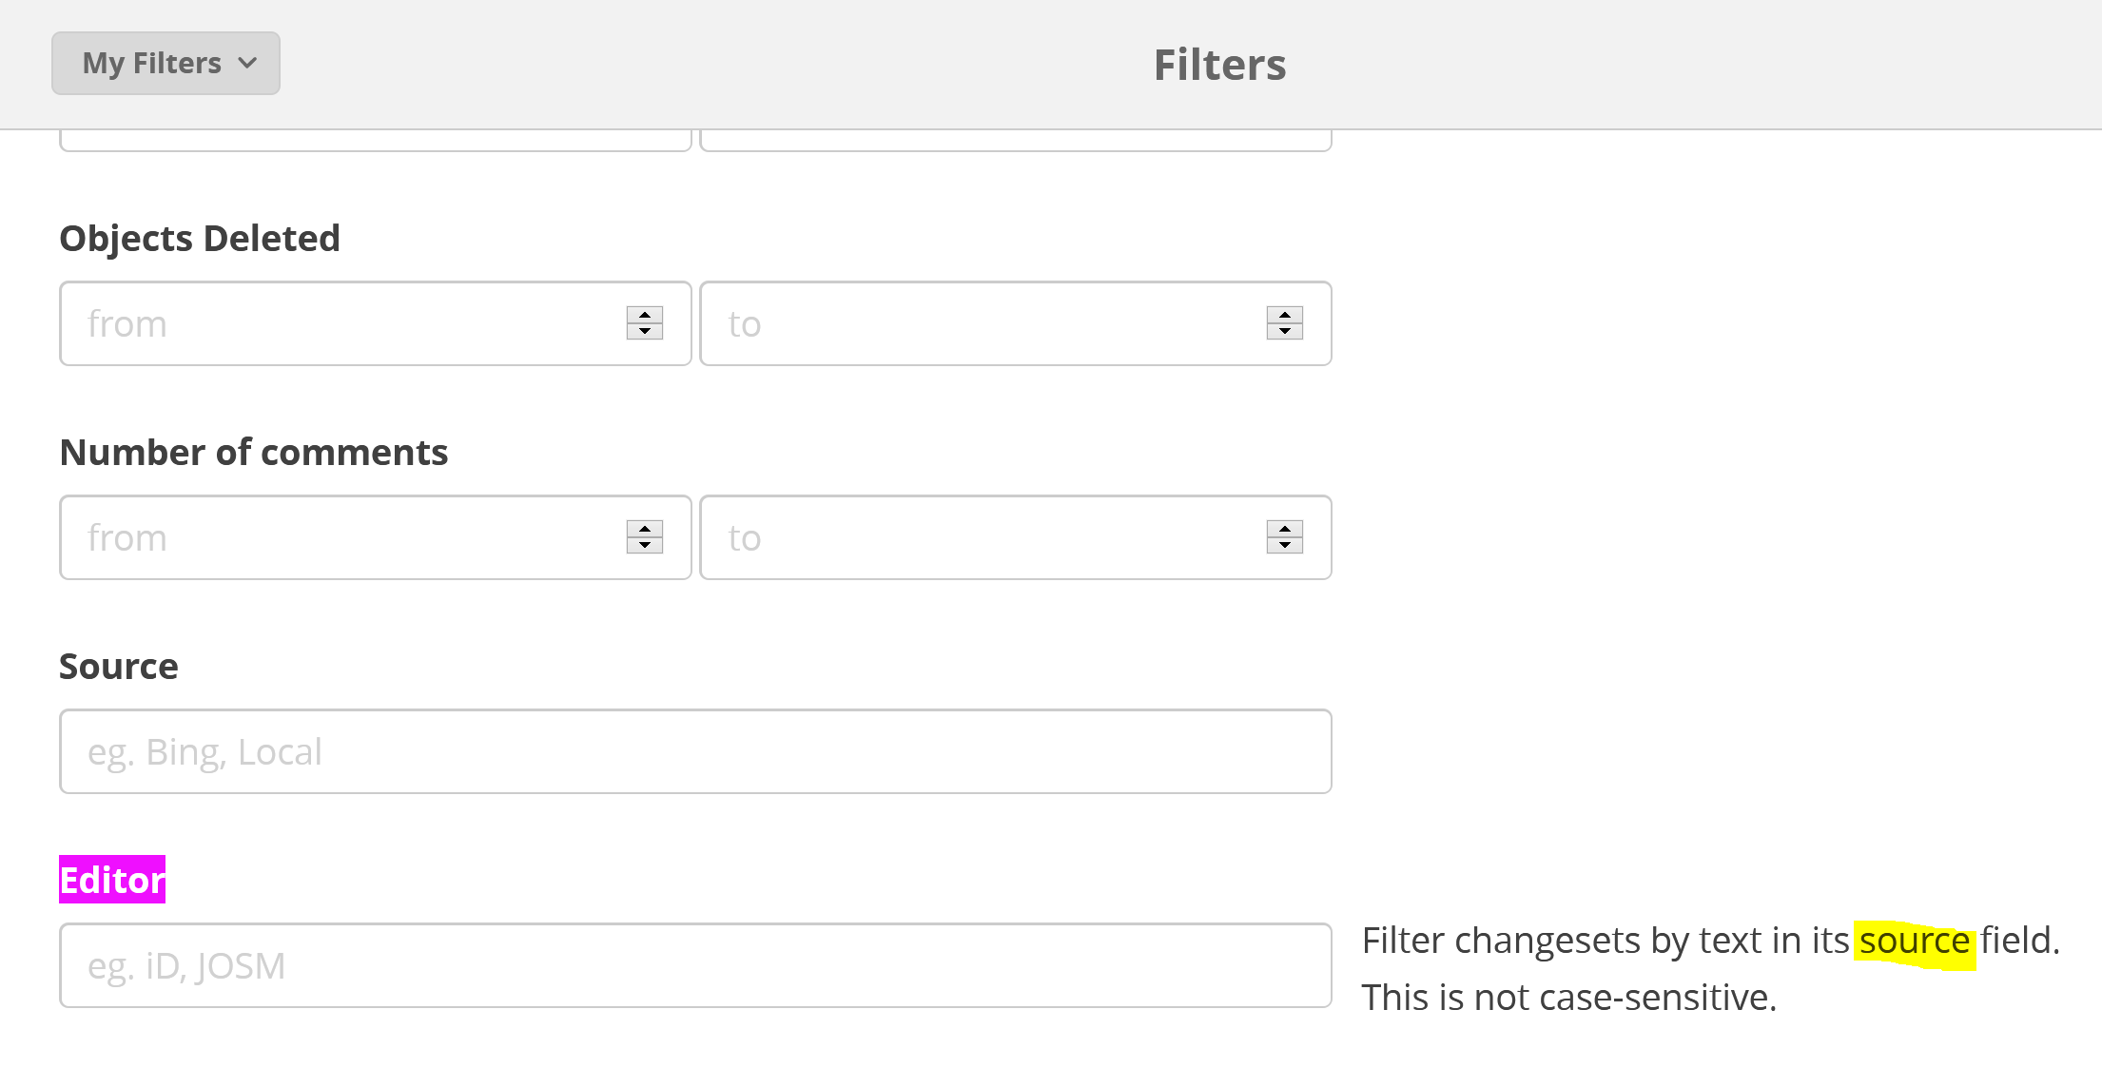
Task: Decrement the Number of comments 'from' value
Action: [x=643, y=547]
